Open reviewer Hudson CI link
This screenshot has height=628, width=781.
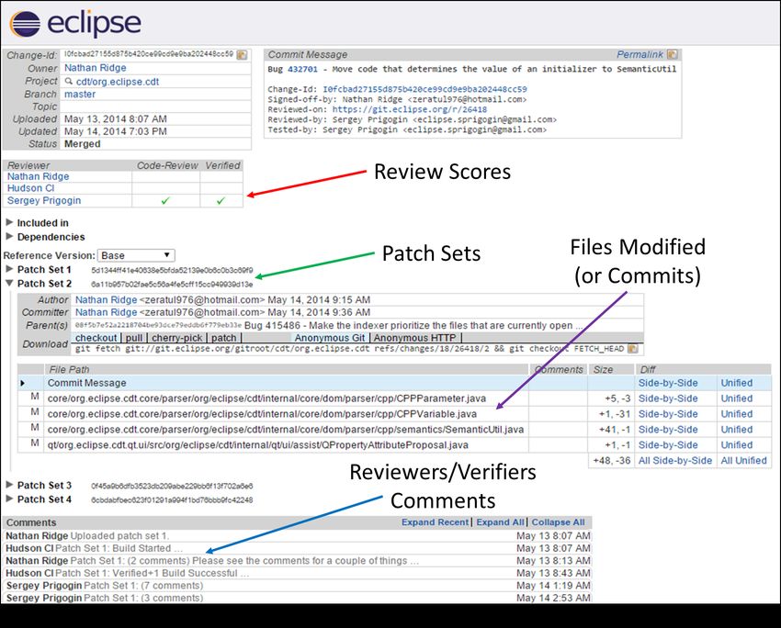(31, 188)
